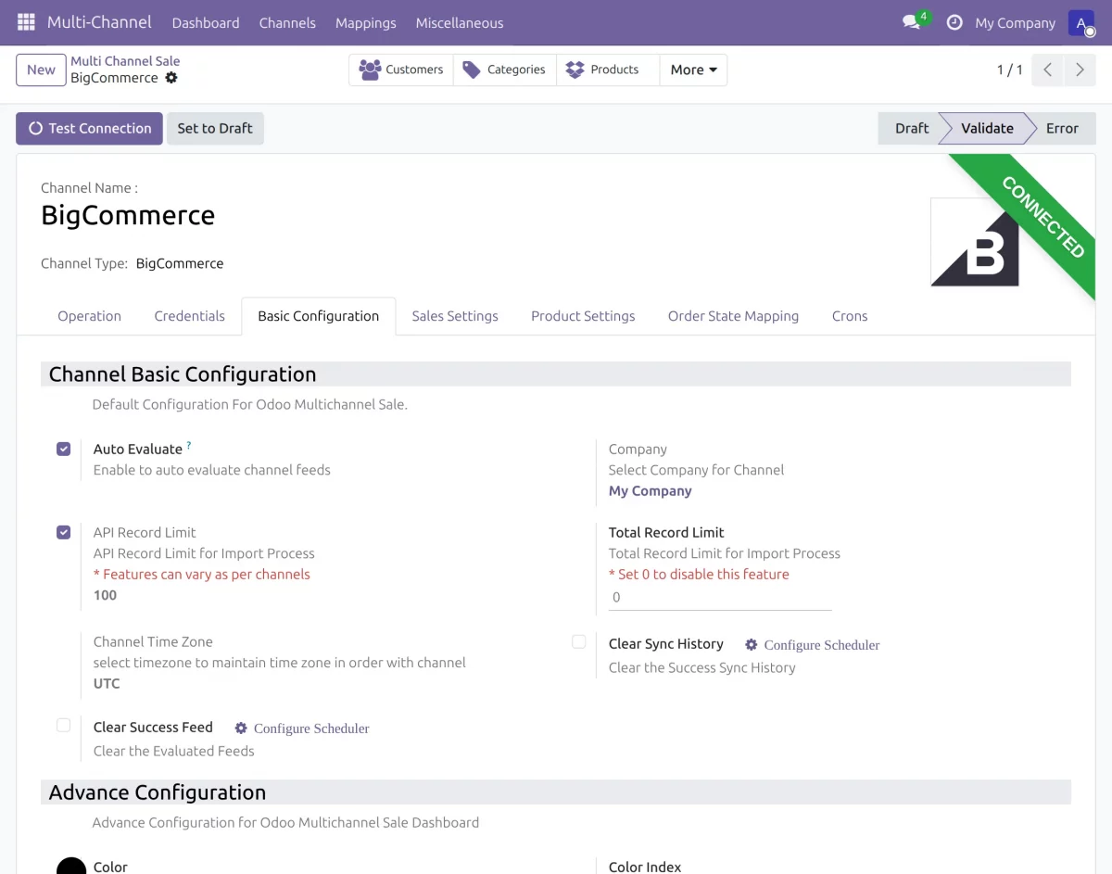Enable the Clear Sync History checkbox
The width and height of the screenshot is (1112, 874).
(578, 641)
